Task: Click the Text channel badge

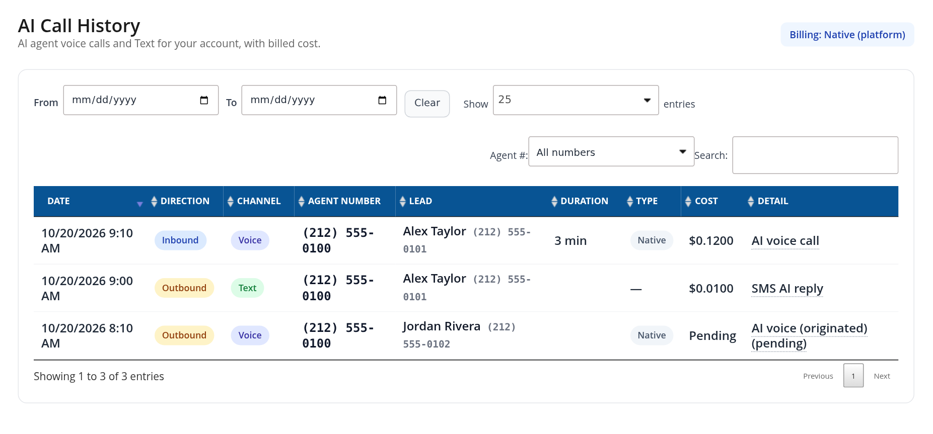Action: [247, 288]
